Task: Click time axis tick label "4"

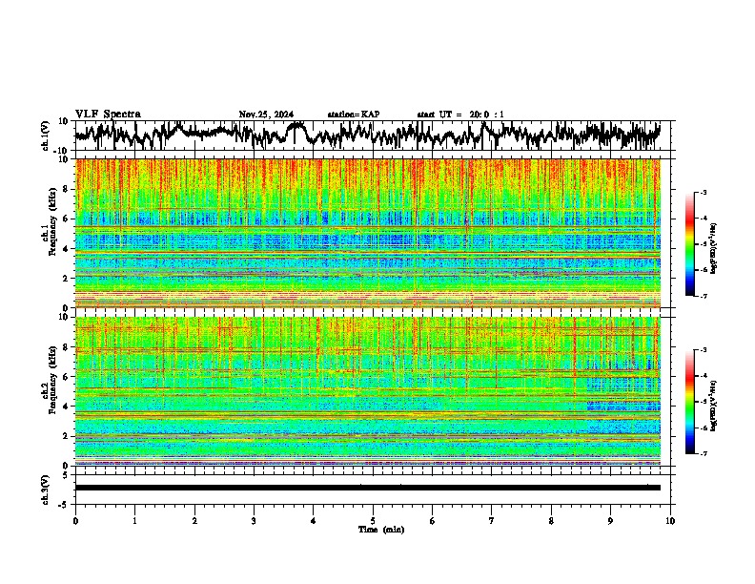Action: pyautogui.click(x=314, y=521)
